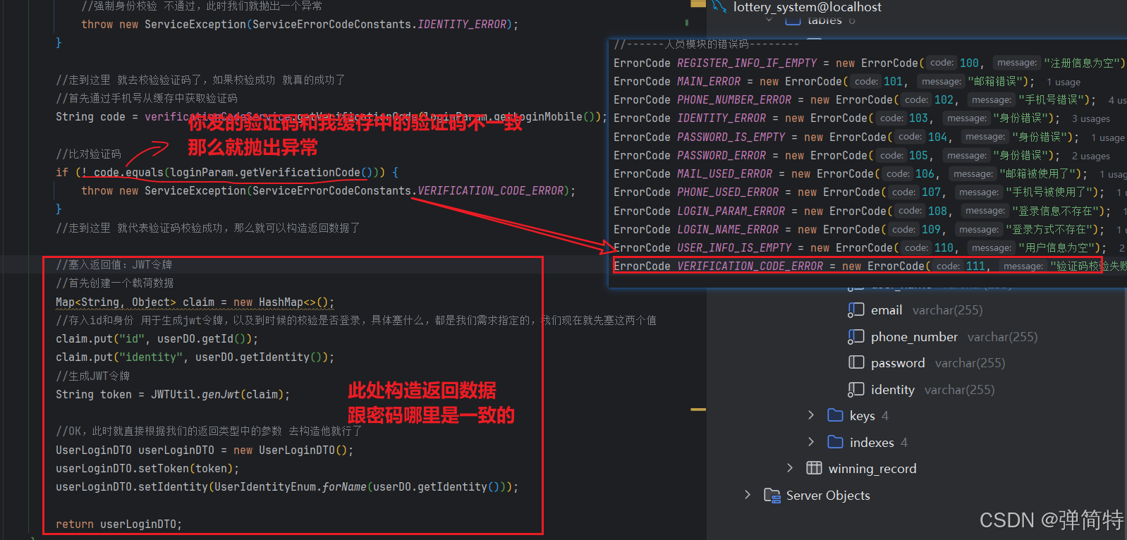The width and height of the screenshot is (1127, 540).
Task: Click JWTUtil in the token line
Action: coord(173,395)
